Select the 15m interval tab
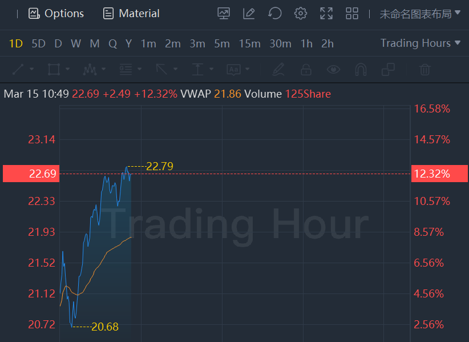The height and width of the screenshot is (342, 469). [x=249, y=43]
